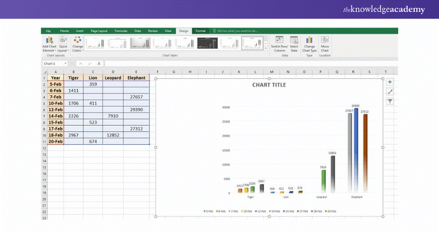
Task: Open the Add Chart Element menu
Action: 50,44
